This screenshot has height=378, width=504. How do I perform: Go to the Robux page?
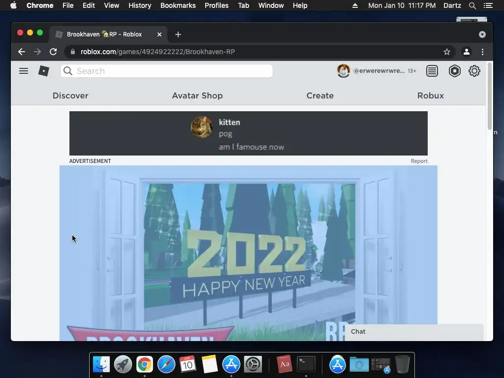(x=430, y=95)
